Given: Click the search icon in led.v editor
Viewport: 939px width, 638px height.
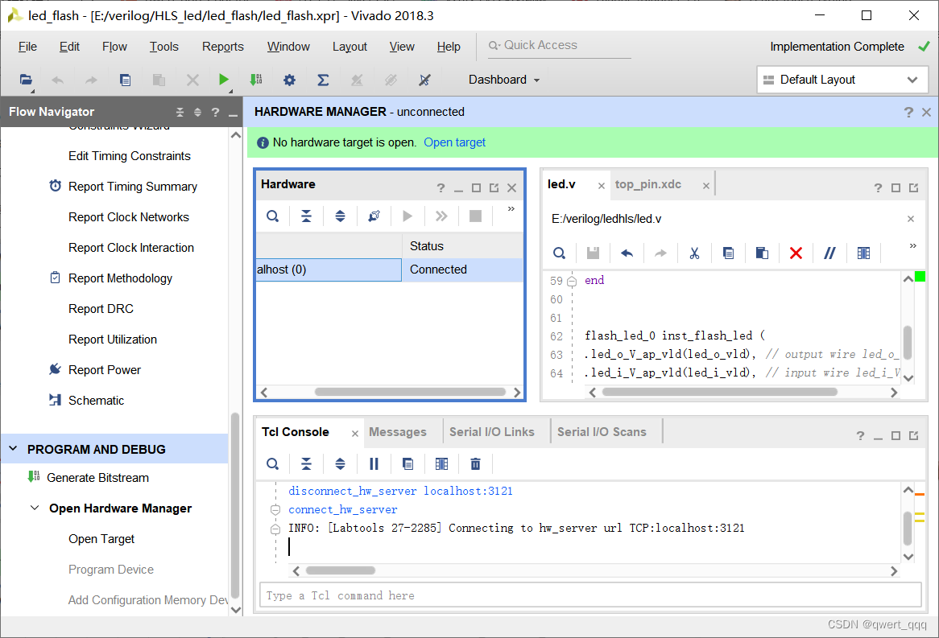Looking at the screenshot, I should click(x=560, y=253).
